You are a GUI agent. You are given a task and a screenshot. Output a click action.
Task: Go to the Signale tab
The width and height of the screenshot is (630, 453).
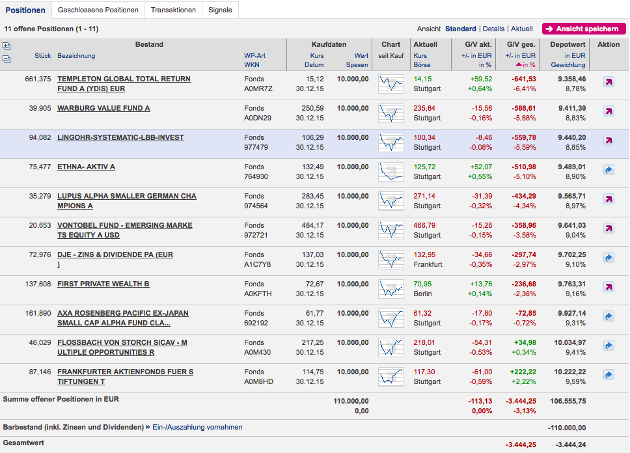pos(221,10)
